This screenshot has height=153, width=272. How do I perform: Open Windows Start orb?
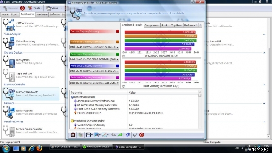(6, 148)
